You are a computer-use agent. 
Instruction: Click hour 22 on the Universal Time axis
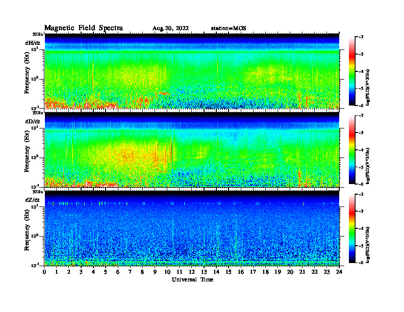pos(315,272)
